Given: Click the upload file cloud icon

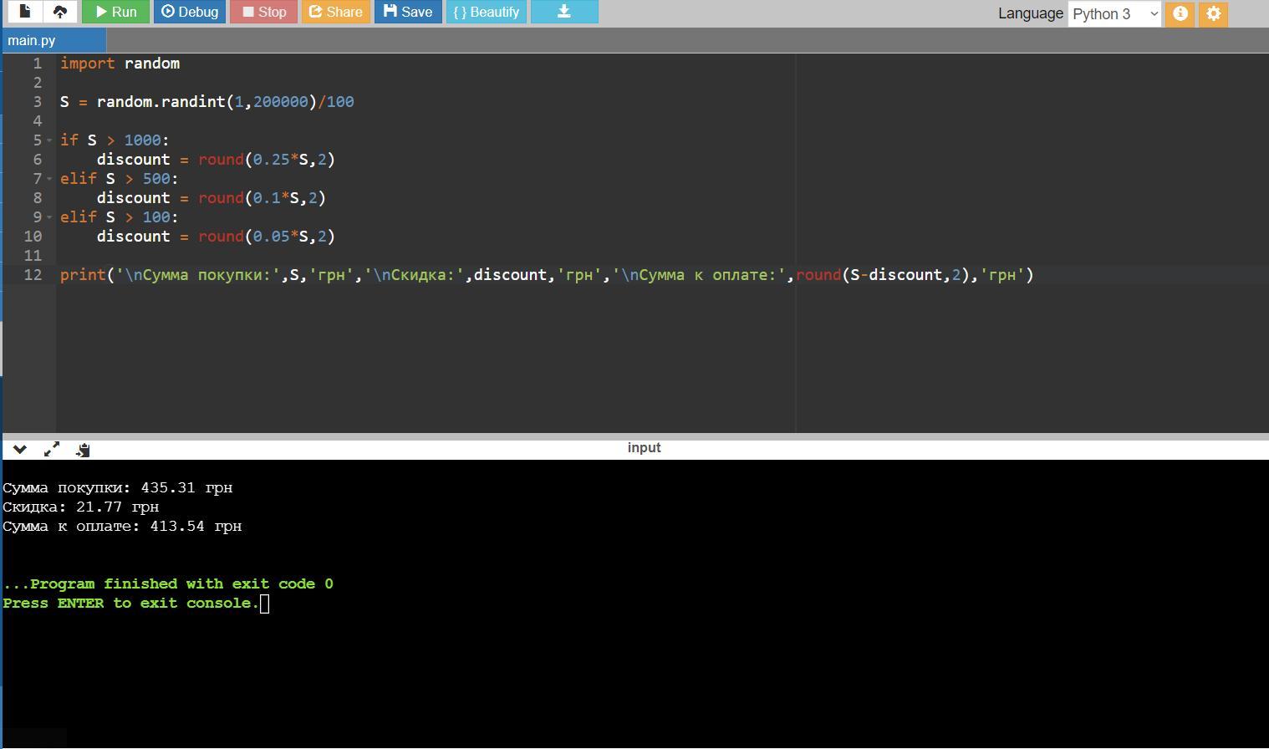Looking at the screenshot, I should 60,12.
